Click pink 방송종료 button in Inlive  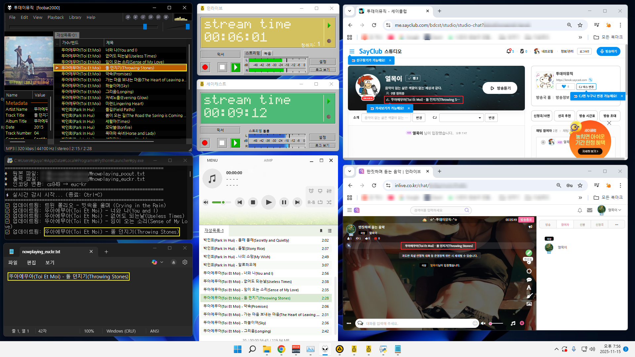click(526, 220)
